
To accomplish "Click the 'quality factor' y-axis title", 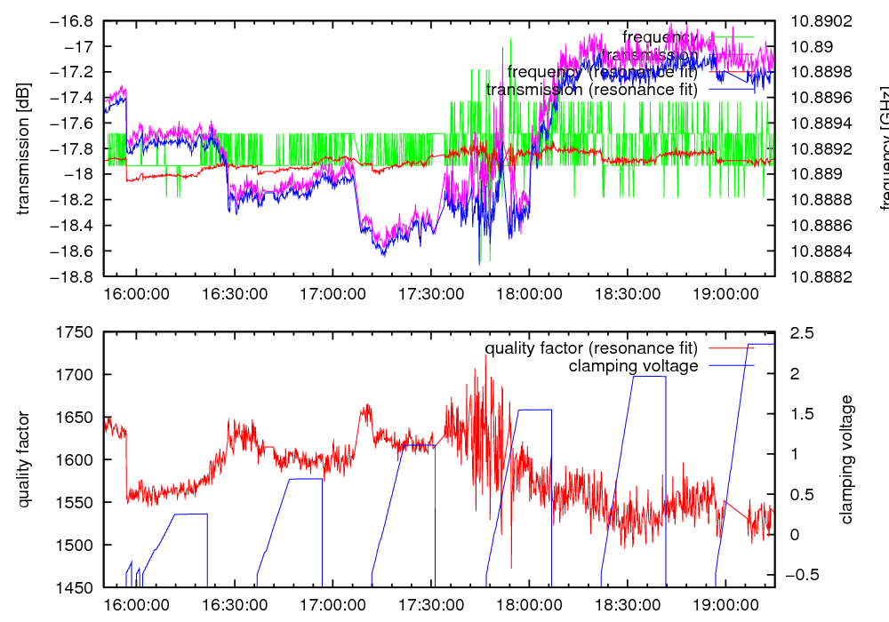I will (x=24, y=459).
